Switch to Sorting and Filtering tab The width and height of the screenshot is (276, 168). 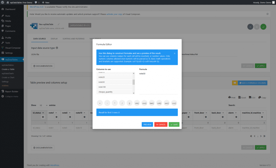[x=73, y=39]
